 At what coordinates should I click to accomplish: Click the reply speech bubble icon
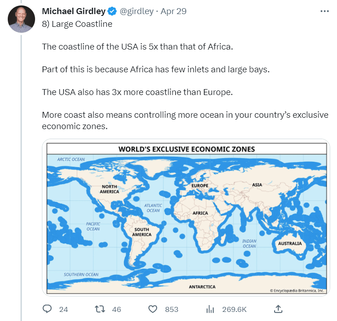pyautogui.click(x=47, y=309)
